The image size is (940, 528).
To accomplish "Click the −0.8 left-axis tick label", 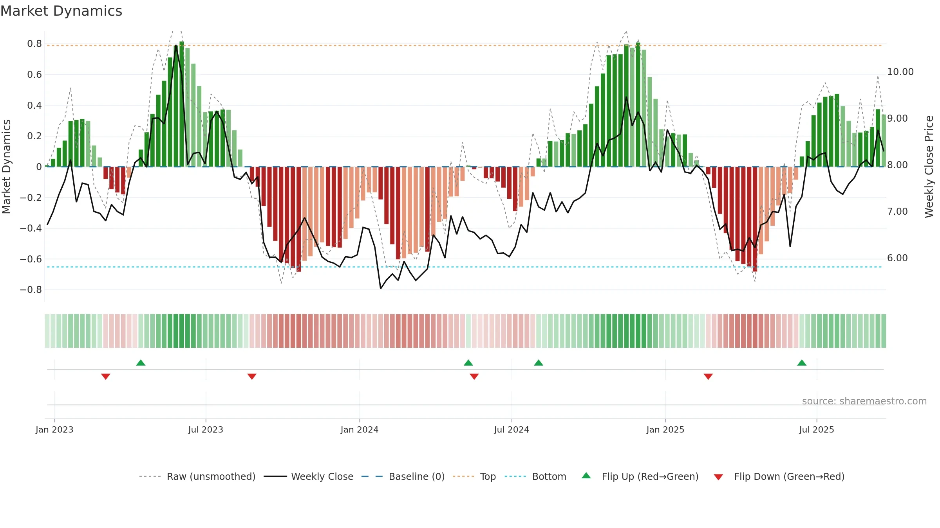I will tap(31, 290).
